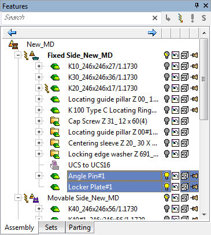The image size is (211, 235).
Task: Click the bent arrow icon next to search
Action: [168, 18]
